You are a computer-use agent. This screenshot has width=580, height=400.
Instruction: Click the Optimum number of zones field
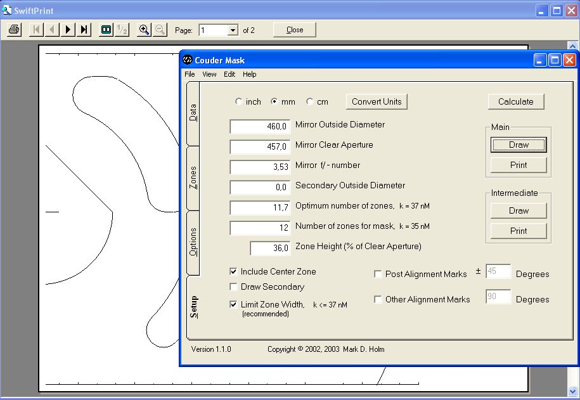click(x=260, y=208)
